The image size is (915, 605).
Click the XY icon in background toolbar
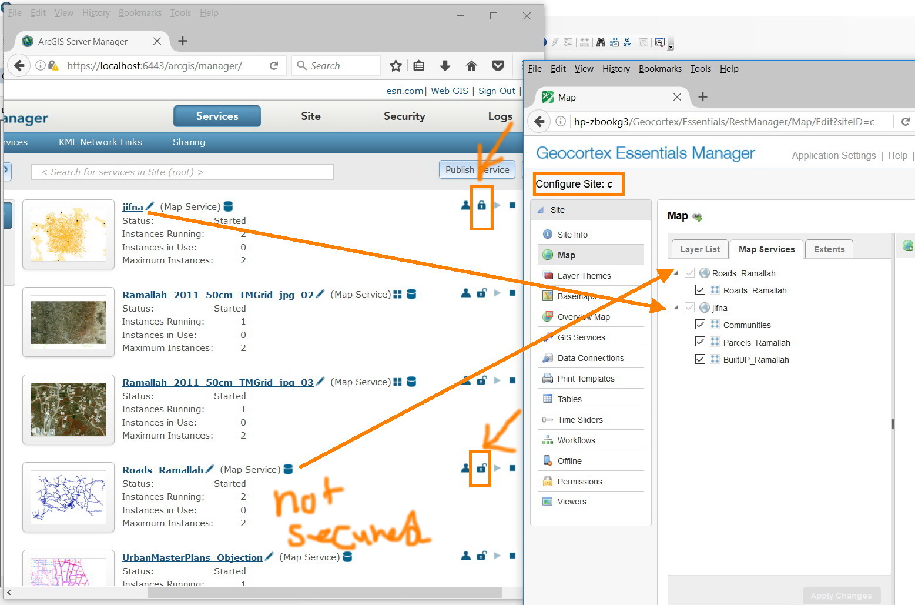click(x=628, y=42)
